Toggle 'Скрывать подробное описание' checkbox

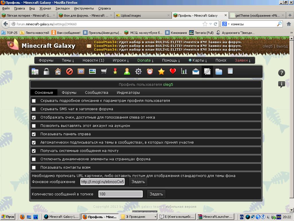(x=34, y=101)
